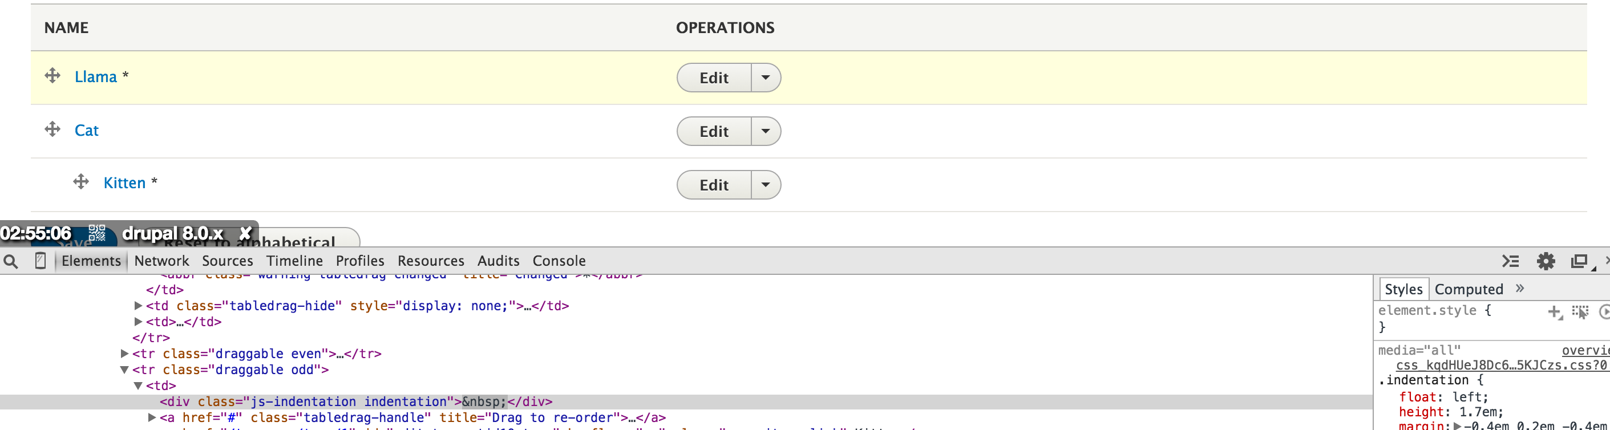Image resolution: width=1610 pixels, height=430 pixels.
Task: Close the drupal 8.0.x overlay bar
Action: pos(246,233)
